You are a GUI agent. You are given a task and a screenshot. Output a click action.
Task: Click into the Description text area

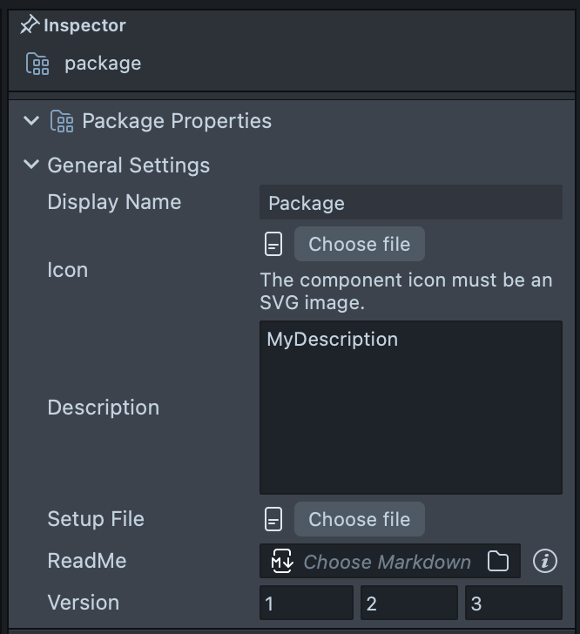coord(410,408)
